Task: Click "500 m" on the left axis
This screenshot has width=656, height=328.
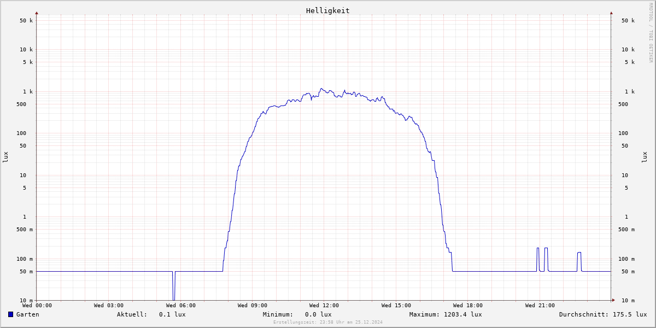Action: [25, 230]
